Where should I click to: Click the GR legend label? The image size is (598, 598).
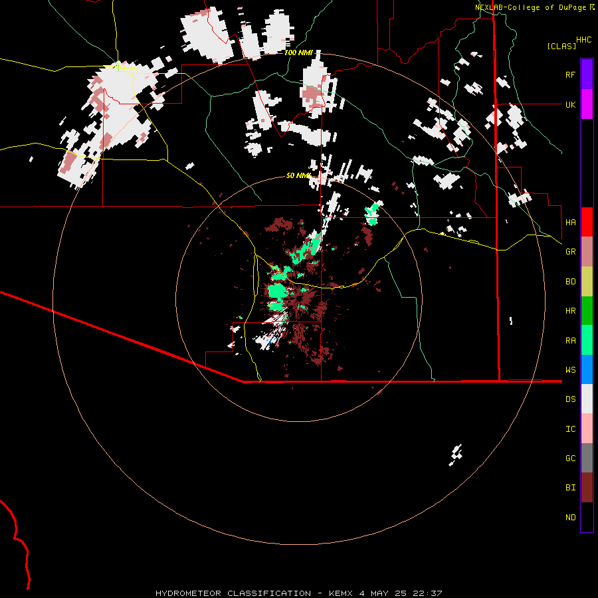point(570,252)
